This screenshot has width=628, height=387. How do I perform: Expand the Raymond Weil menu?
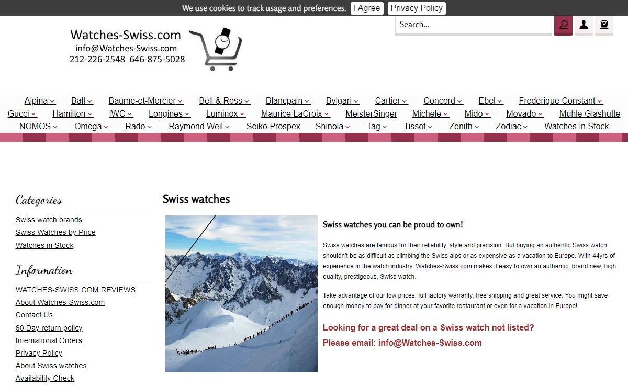click(199, 126)
